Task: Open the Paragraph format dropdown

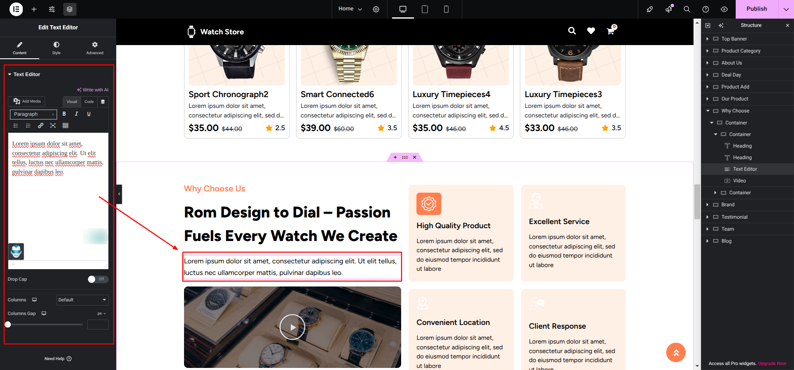Action: coord(33,114)
